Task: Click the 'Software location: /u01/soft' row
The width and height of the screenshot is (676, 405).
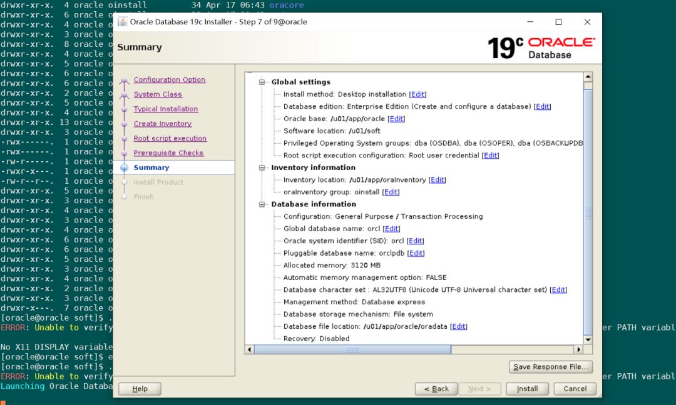Action: pyautogui.click(x=332, y=131)
